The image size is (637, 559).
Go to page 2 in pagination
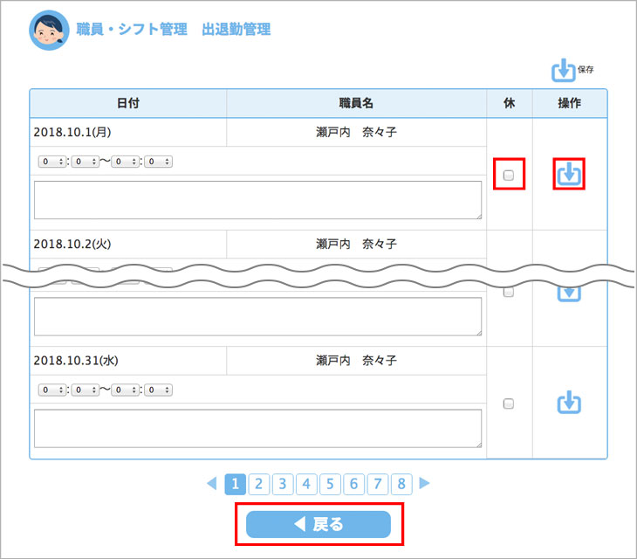(259, 483)
